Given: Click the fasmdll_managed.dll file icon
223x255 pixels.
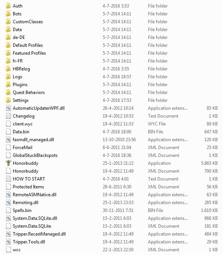Looking at the screenshot, I should pos(8,140).
